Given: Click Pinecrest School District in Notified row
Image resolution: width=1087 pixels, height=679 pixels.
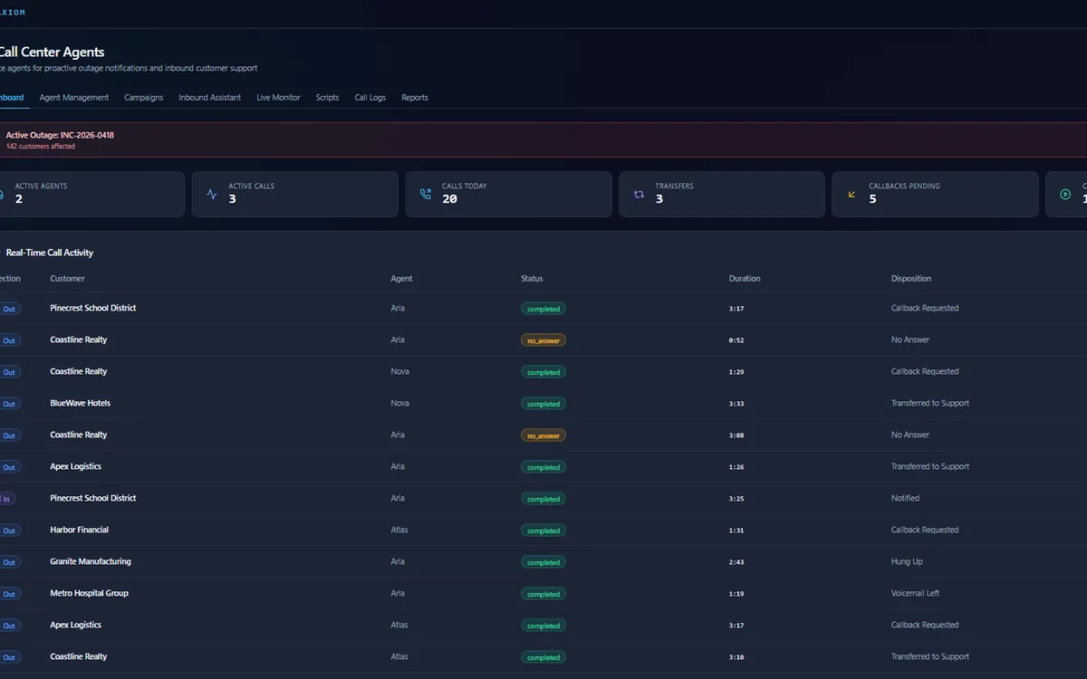Looking at the screenshot, I should coord(93,498).
